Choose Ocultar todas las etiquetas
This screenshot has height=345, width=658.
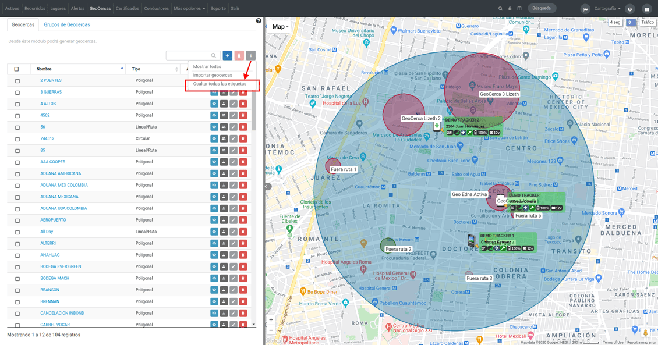[220, 84]
